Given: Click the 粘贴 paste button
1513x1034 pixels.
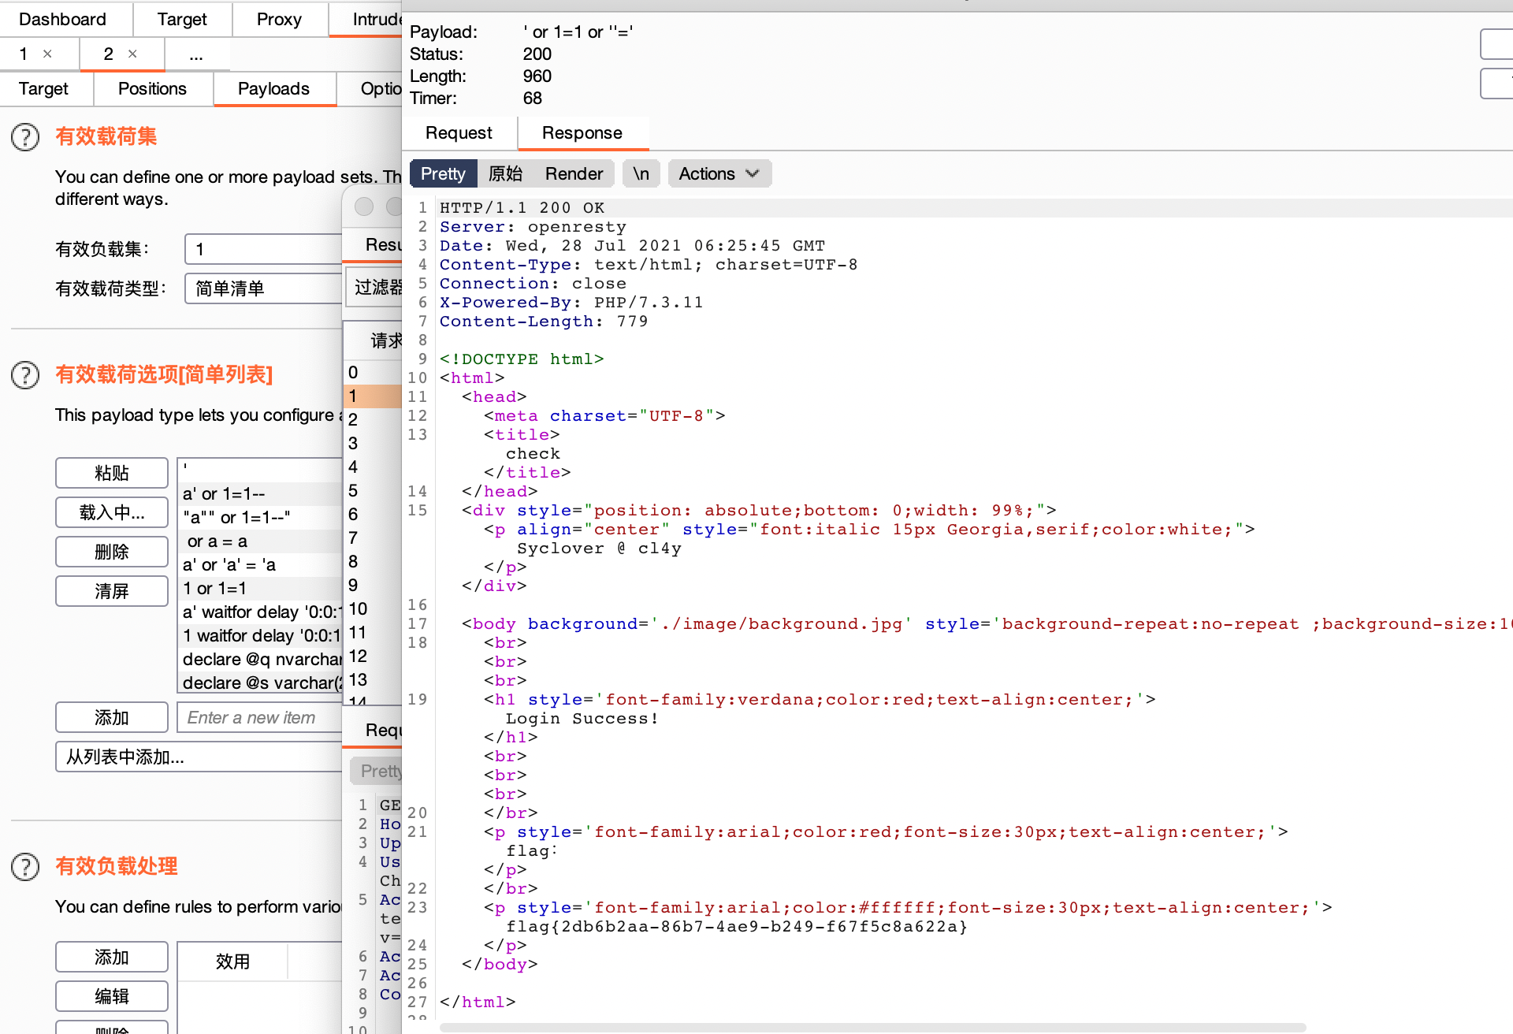Looking at the screenshot, I should 111,473.
